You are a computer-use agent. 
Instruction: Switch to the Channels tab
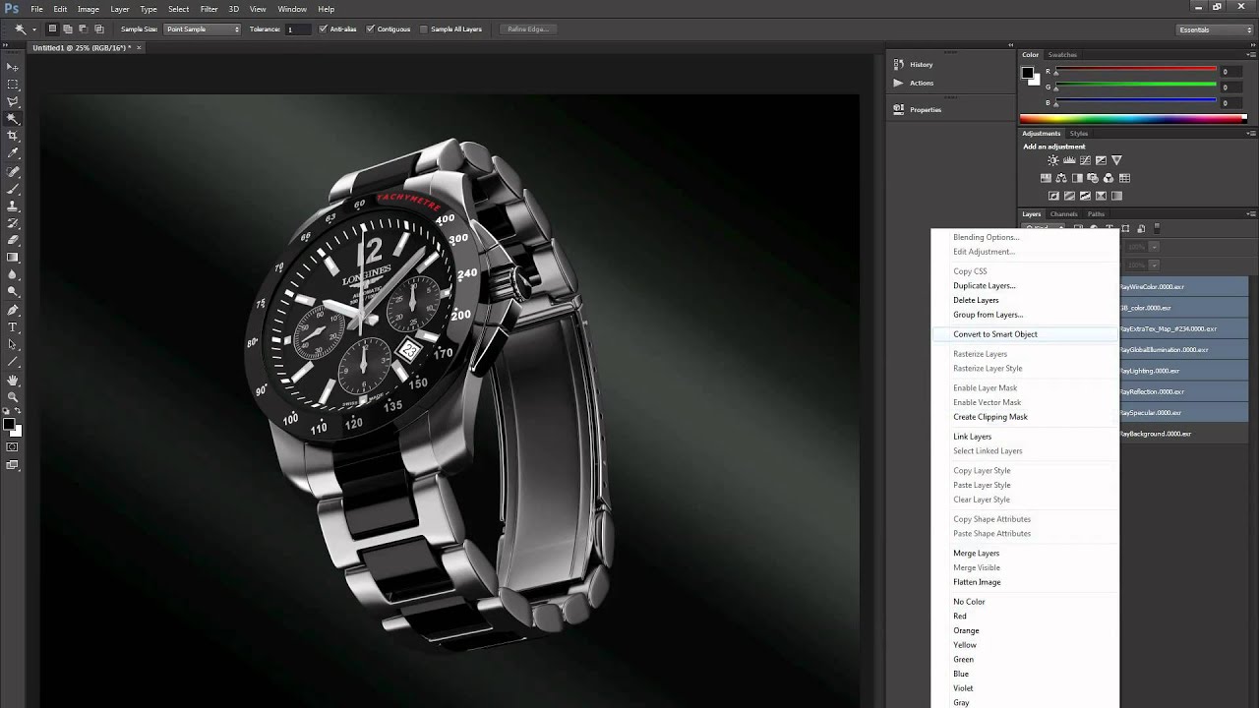point(1063,213)
